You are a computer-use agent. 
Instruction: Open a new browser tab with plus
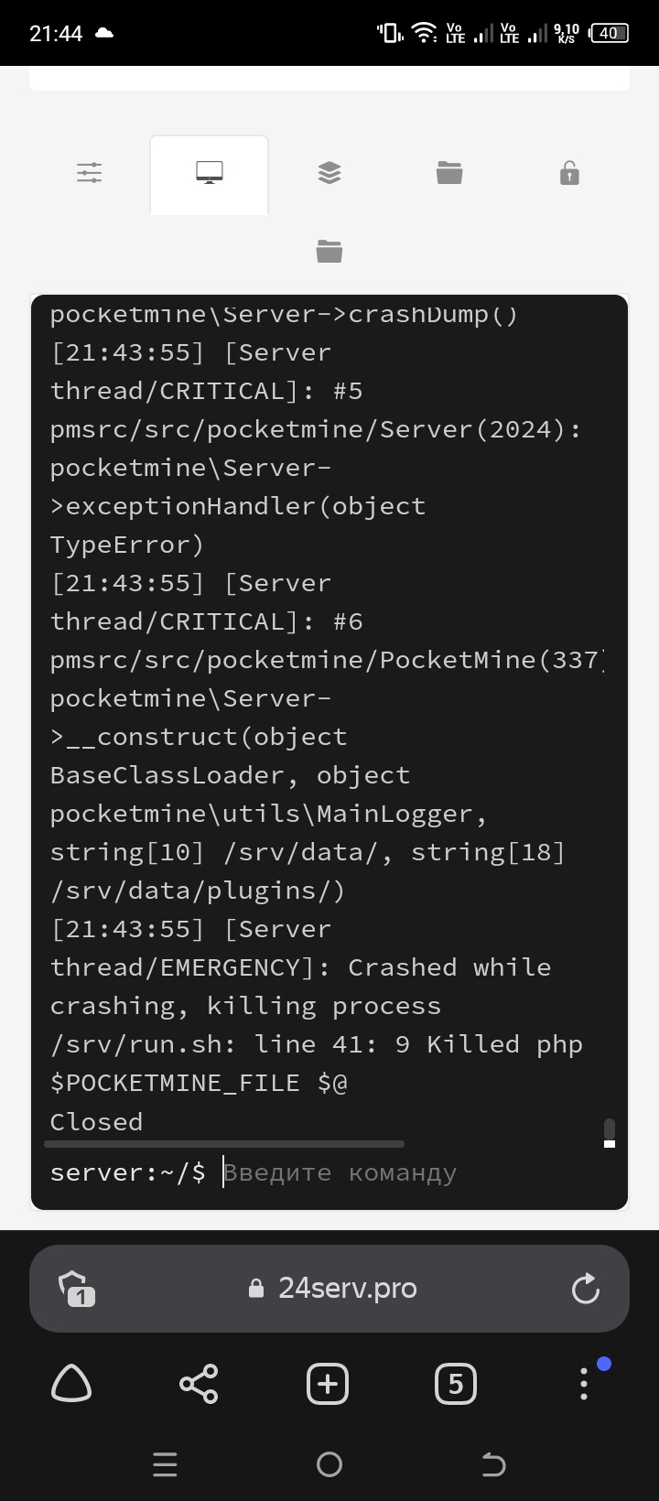328,1384
